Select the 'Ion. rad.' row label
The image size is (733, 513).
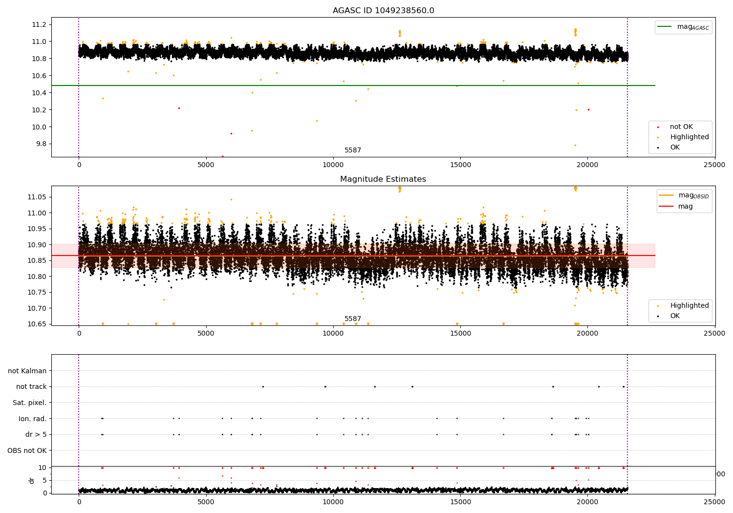tap(32, 419)
